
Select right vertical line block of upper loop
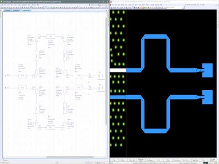tap(65, 55)
